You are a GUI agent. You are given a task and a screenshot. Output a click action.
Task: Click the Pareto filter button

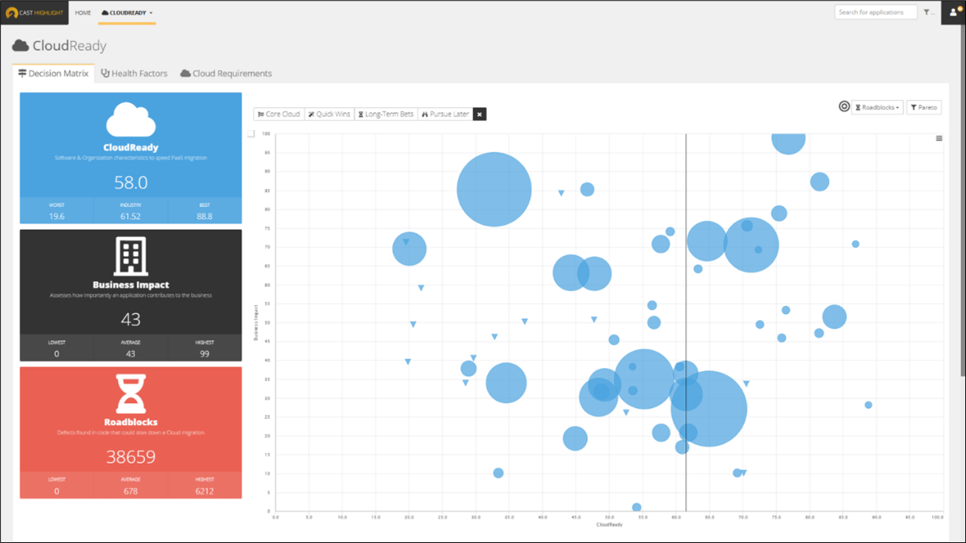pyautogui.click(x=923, y=107)
